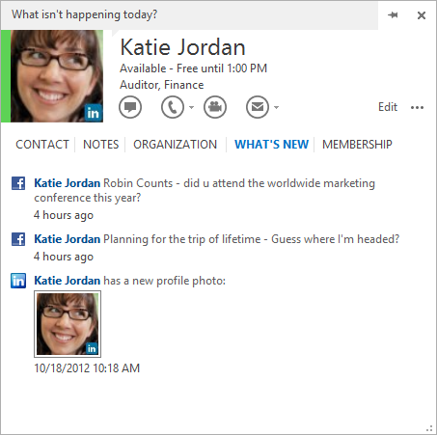Pin the contact card open
The image size is (437, 435).
tap(393, 15)
